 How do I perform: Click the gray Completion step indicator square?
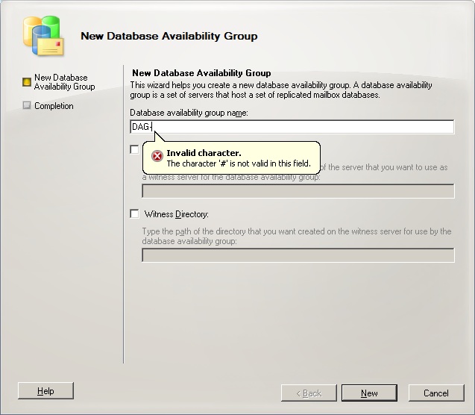click(x=27, y=106)
